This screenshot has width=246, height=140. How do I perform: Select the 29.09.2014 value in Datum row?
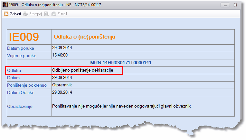point(62,78)
